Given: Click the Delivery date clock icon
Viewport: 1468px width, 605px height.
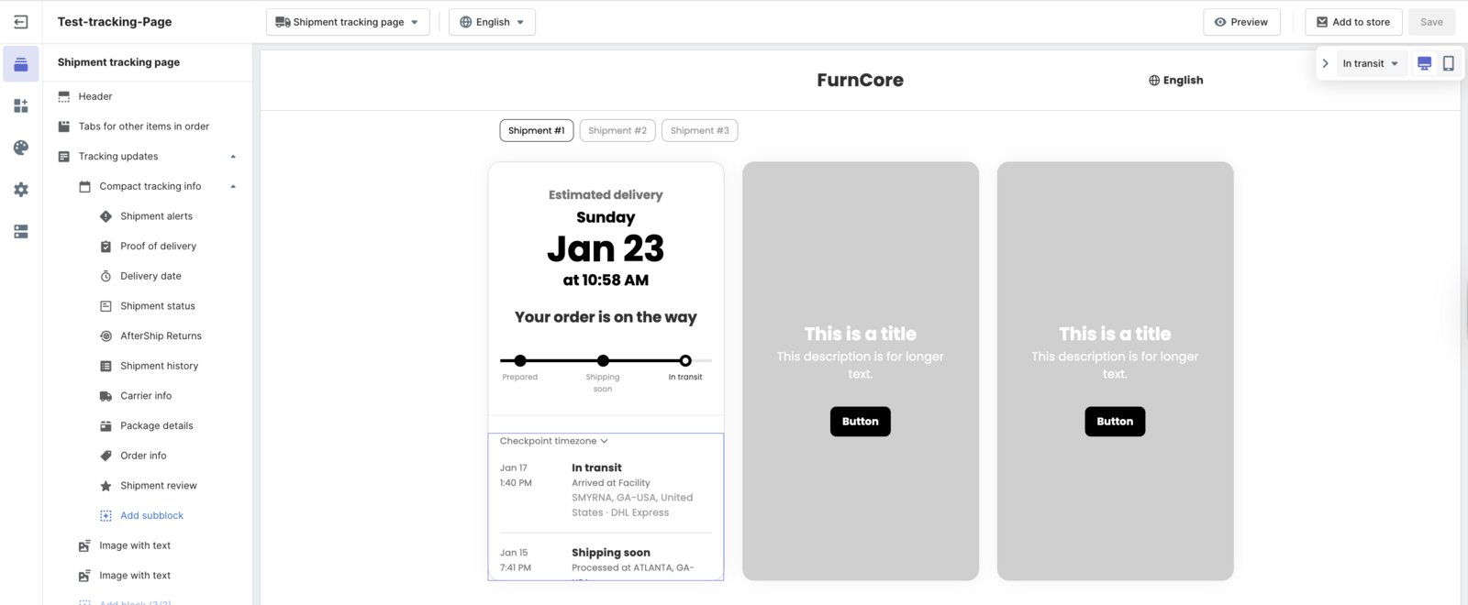Looking at the screenshot, I should click(106, 276).
